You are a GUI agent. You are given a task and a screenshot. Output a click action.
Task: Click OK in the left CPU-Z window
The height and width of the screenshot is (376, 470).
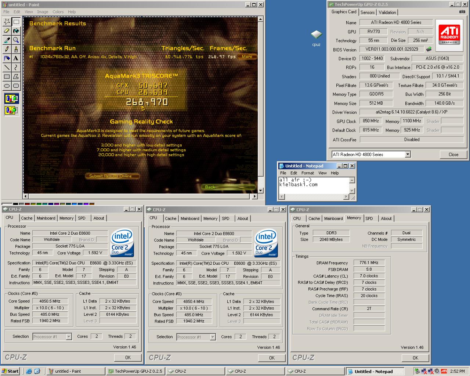[x=128, y=357]
